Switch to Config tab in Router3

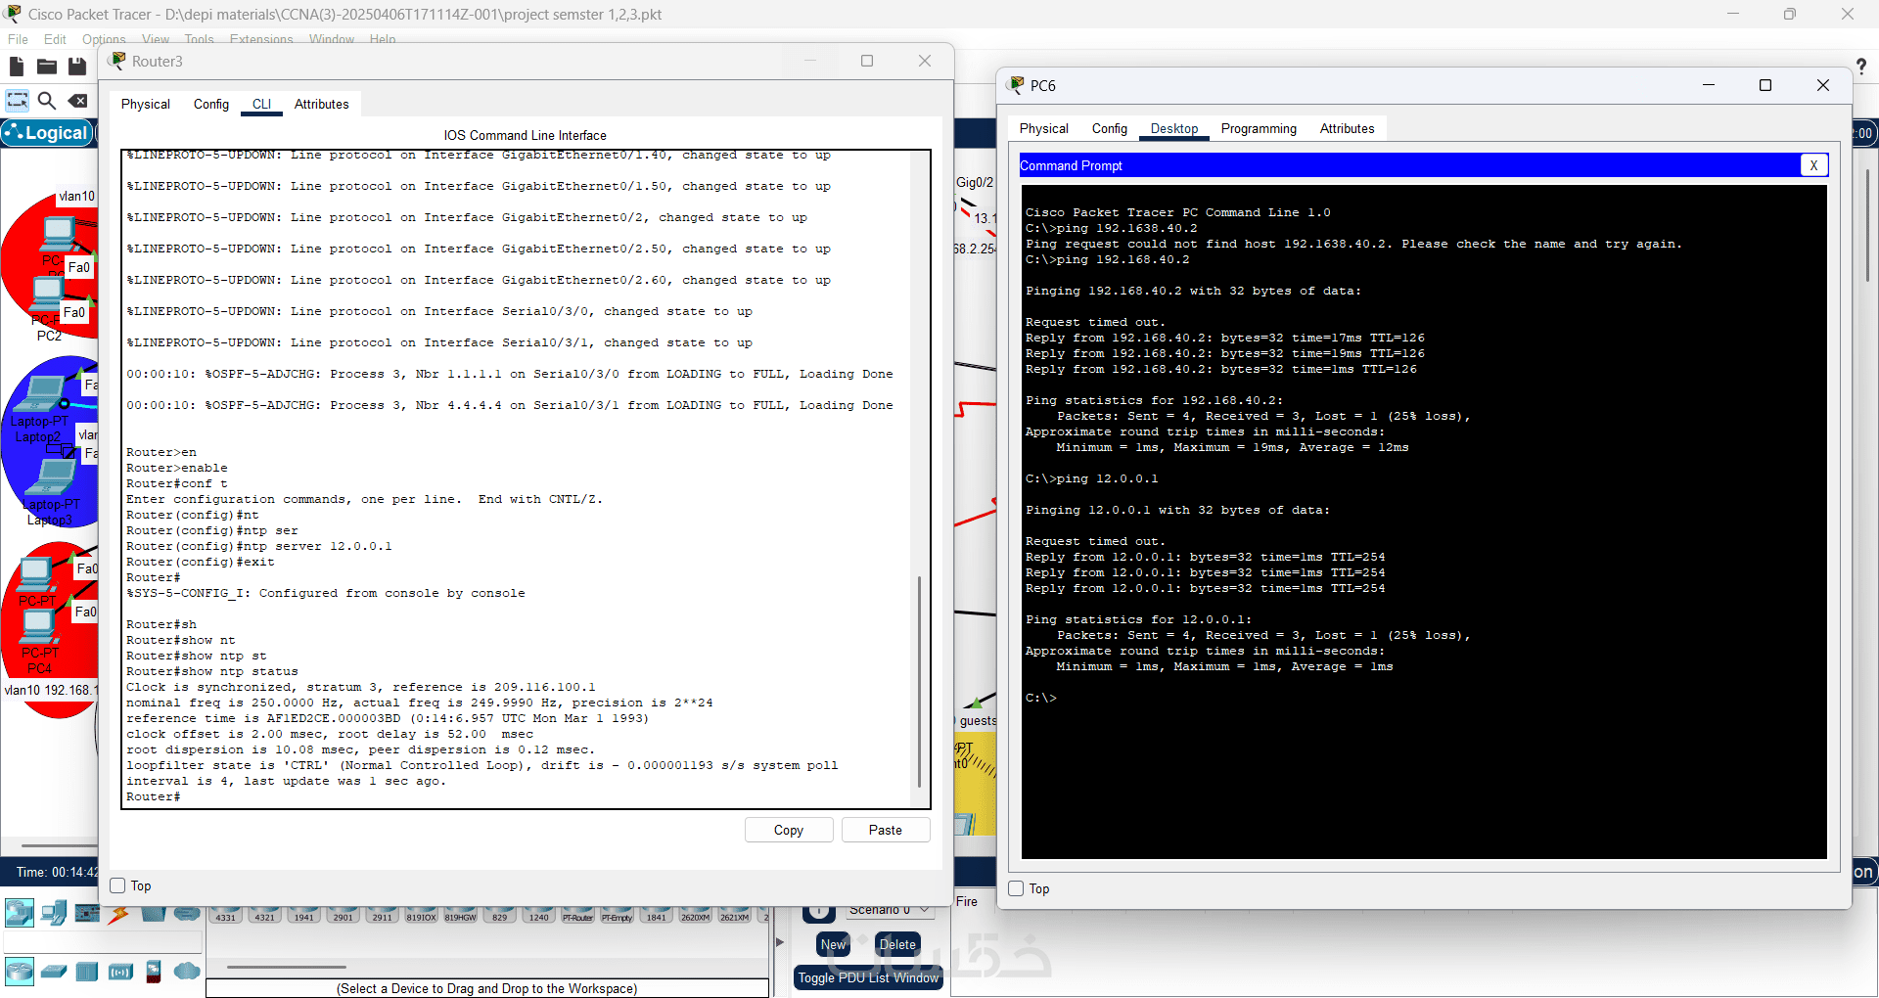211,104
